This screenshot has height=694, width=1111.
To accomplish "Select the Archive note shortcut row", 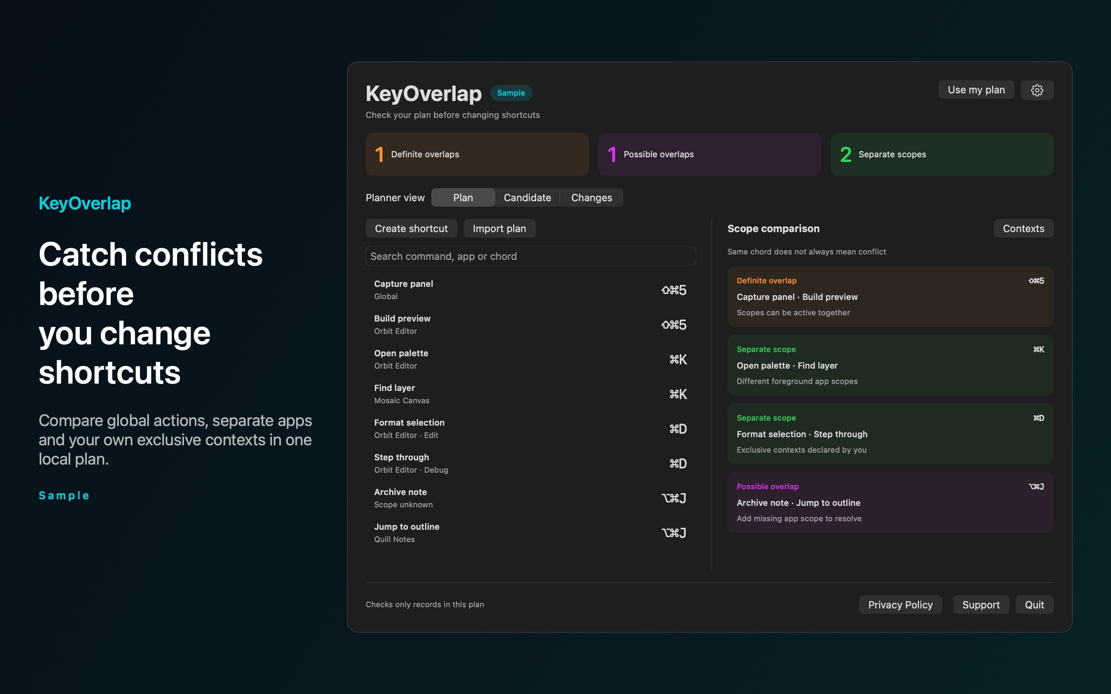I will [531, 498].
